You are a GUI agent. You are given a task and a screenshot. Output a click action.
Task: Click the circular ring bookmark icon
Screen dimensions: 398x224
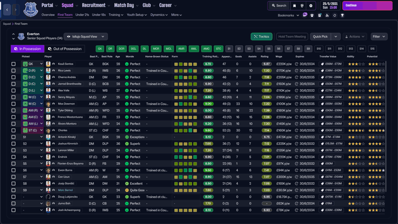click(334, 15)
